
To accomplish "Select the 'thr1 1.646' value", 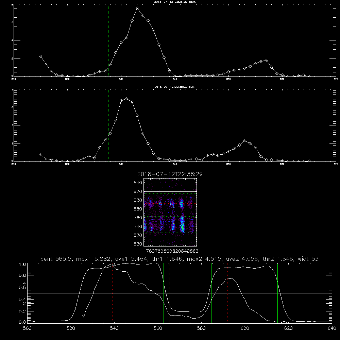I will [x=167, y=259].
